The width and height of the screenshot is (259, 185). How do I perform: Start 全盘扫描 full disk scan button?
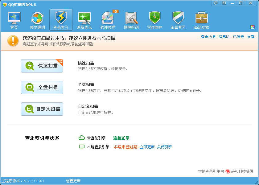coord(42,87)
